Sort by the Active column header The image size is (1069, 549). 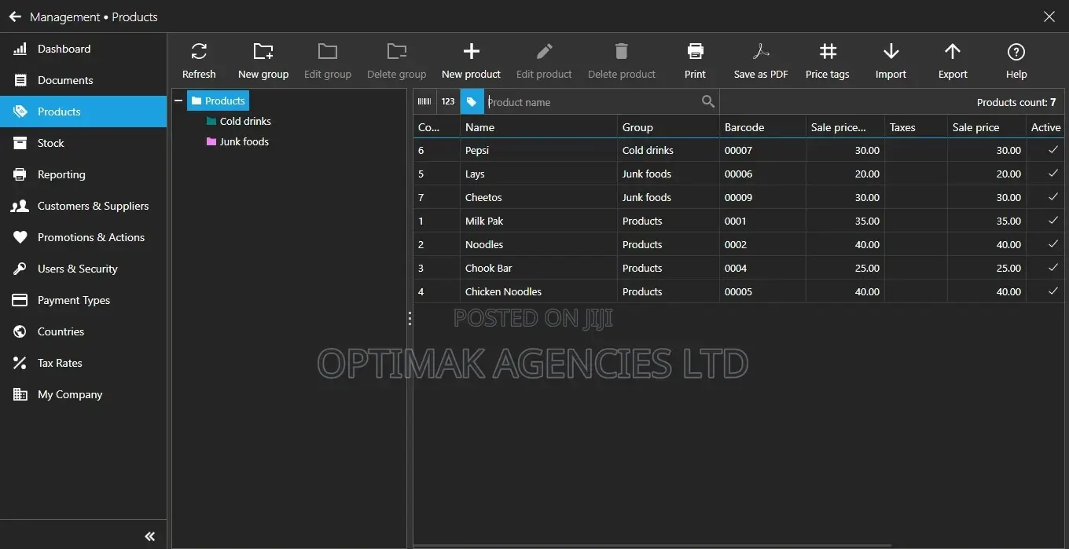coord(1045,126)
